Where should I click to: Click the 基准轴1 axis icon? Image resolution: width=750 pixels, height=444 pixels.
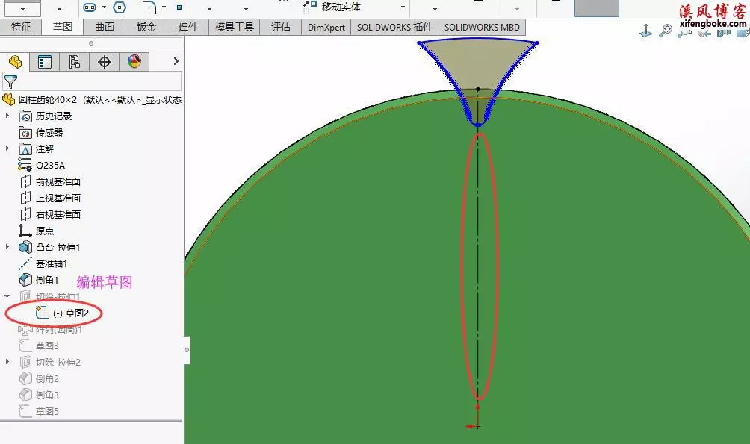[25, 263]
